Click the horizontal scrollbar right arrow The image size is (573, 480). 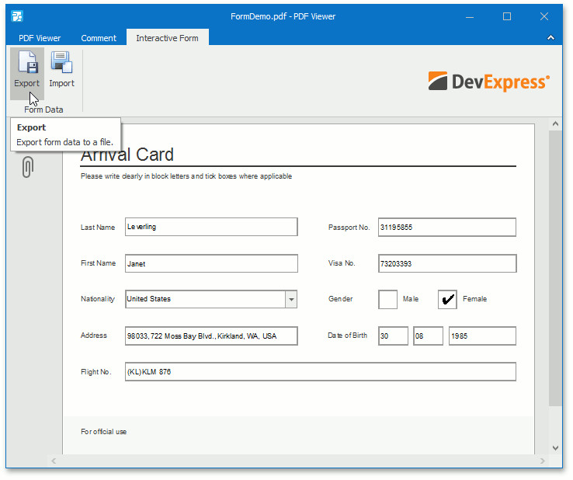pyautogui.click(x=543, y=461)
